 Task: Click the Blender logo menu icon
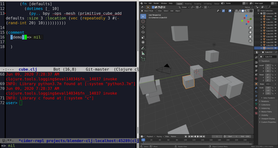click(141, 3)
